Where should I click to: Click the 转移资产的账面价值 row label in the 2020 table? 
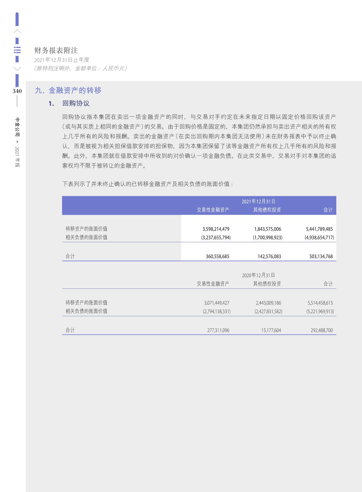86,303
